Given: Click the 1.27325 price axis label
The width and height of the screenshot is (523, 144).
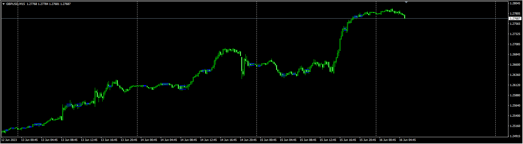Looking at the screenshot, I should [x=515, y=34].
